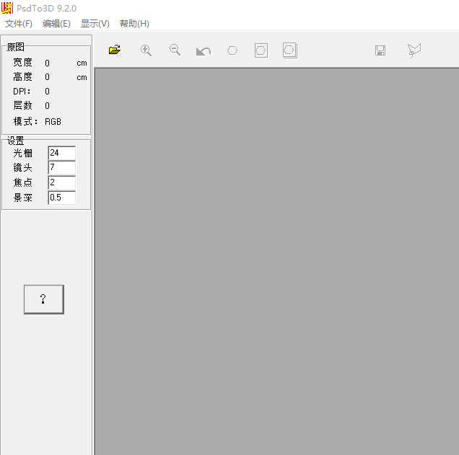Screen dimensions: 459x455
Task: Open the 文件(F) menu
Action: (19, 24)
